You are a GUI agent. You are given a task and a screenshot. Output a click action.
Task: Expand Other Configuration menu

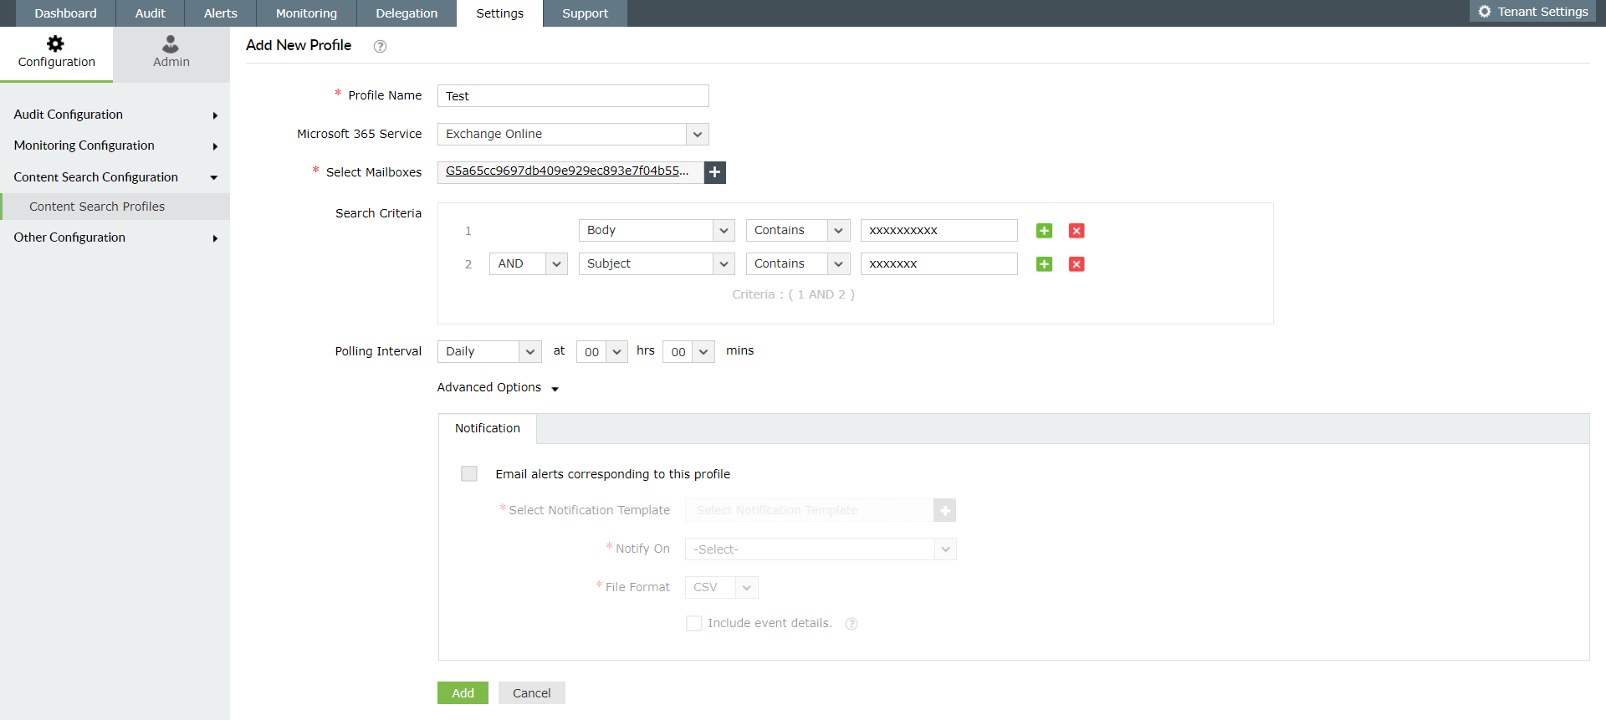[115, 237]
